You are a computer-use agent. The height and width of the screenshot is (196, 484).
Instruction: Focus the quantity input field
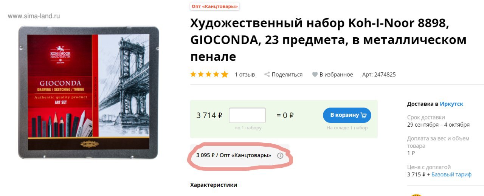[x=247, y=115]
